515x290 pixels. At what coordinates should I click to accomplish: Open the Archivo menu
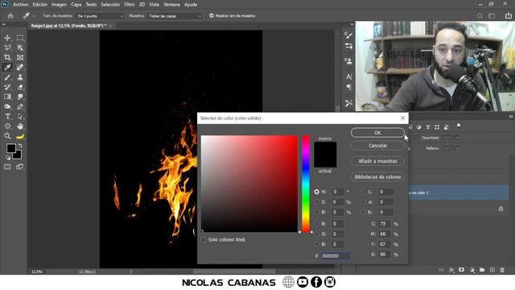click(20, 5)
